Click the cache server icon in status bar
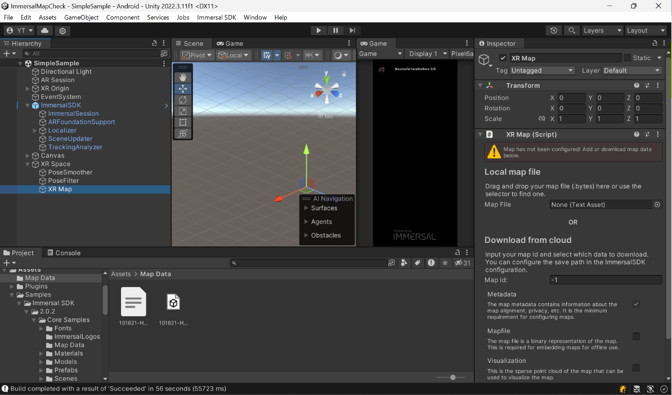This screenshot has height=395, width=672. 636,389
